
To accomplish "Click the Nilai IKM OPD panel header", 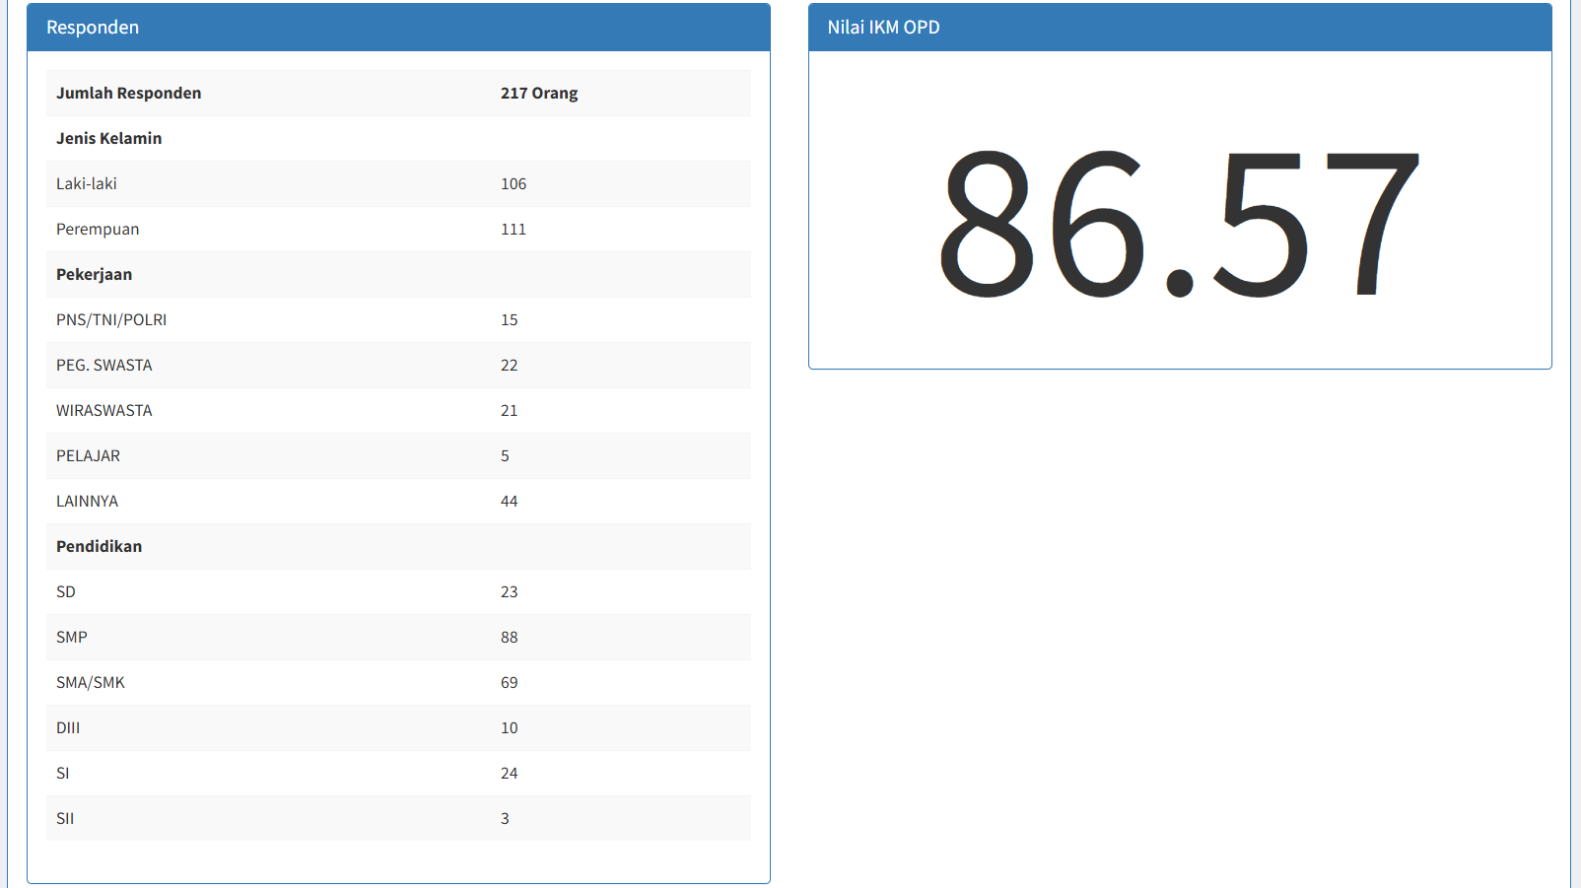I will click(883, 28).
